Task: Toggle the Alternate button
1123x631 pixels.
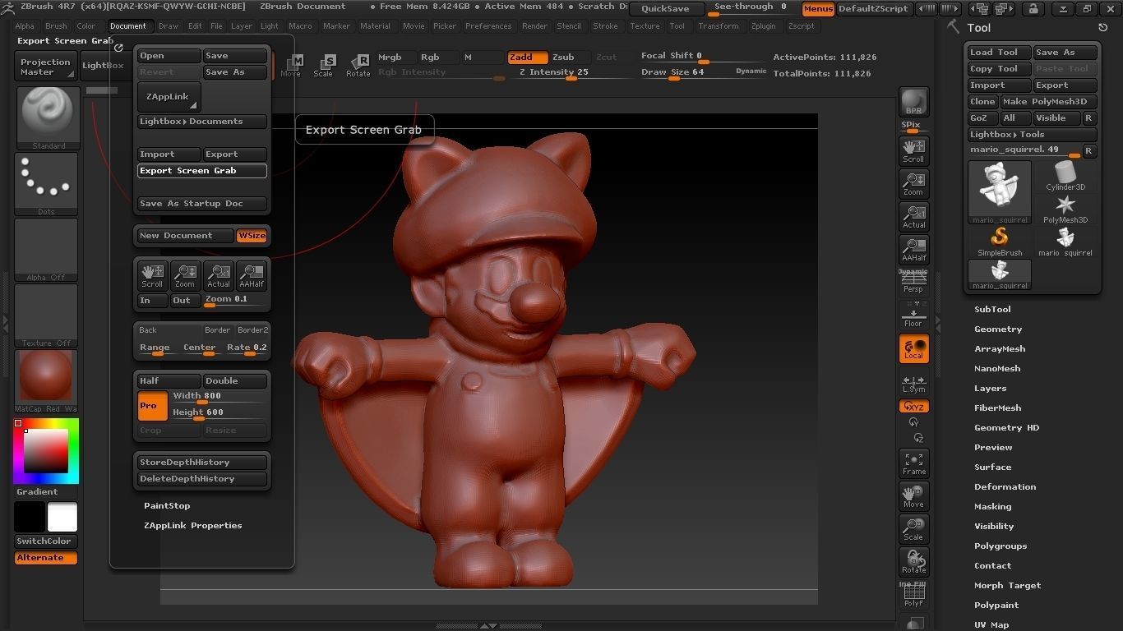Action: pyautogui.click(x=46, y=558)
